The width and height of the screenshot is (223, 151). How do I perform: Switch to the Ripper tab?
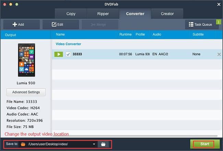103,14
